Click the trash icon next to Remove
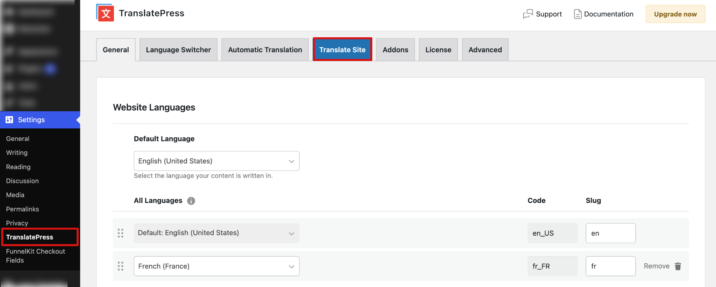The width and height of the screenshot is (716, 287). [678, 266]
